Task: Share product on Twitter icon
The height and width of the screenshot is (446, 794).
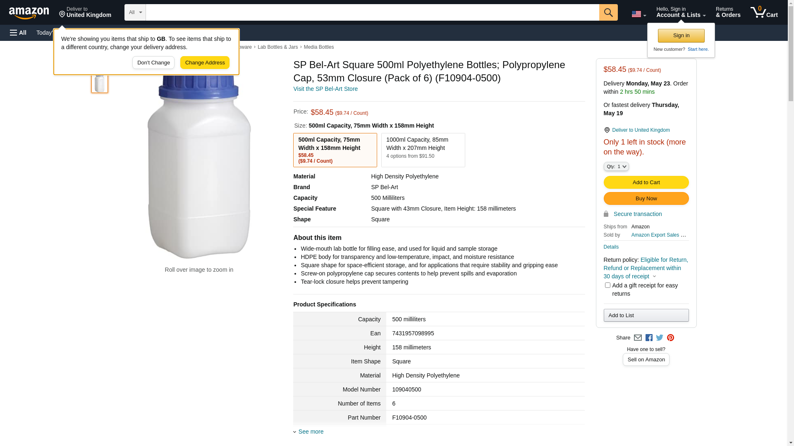Action: tap(660, 338)
